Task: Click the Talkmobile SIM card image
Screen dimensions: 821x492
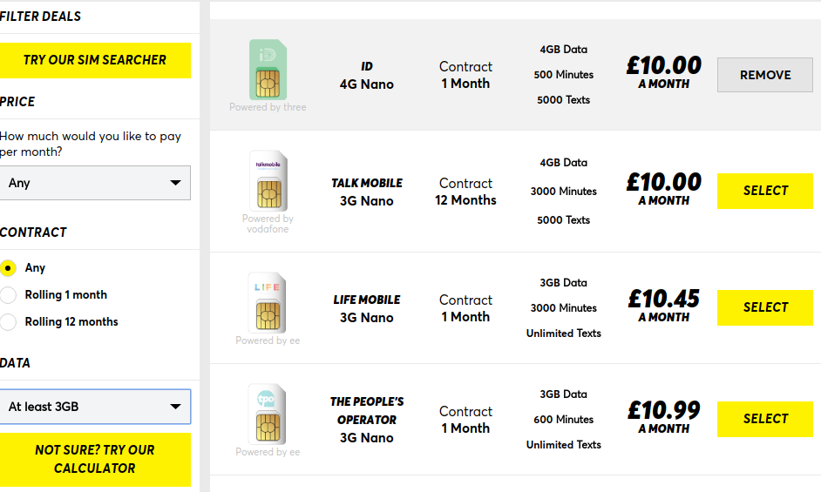Action: point(268,180)
